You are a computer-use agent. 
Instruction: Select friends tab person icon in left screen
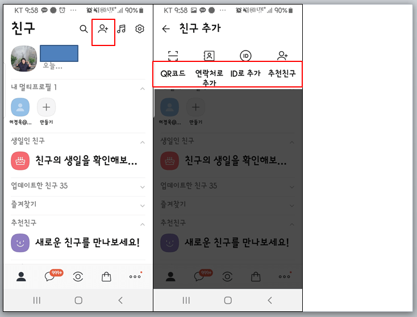click(21, 277)
